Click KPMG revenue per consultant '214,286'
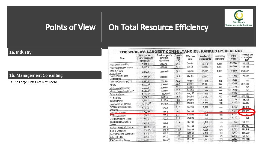Screen dimensions: 262x147 point(245,84)
